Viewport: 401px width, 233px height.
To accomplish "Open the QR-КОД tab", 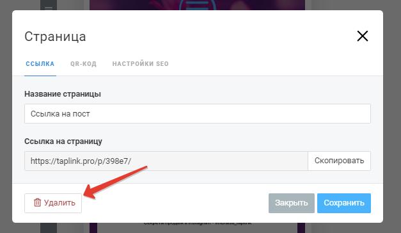I will [x=83, y=64].
